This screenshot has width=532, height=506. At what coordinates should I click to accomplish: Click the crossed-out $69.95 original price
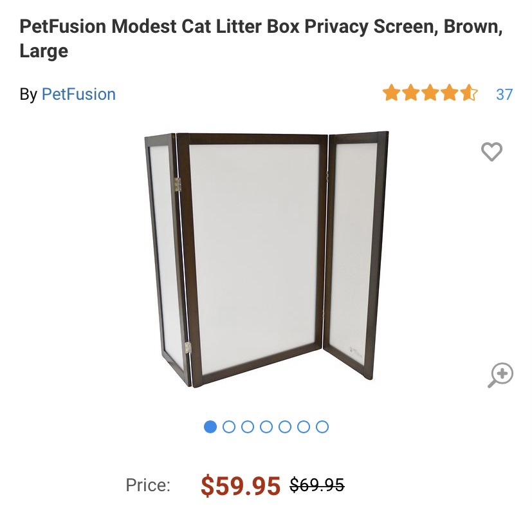tap(317, 485)
